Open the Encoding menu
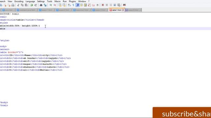Viewport: 211px width, 118px height. (x=19, y=1)
